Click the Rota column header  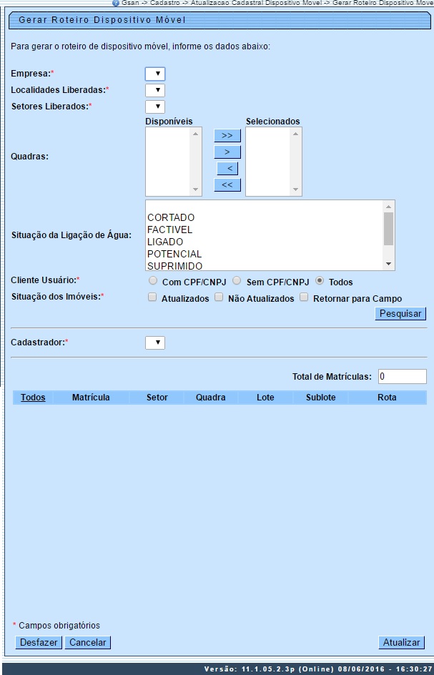tap(387, 398)
